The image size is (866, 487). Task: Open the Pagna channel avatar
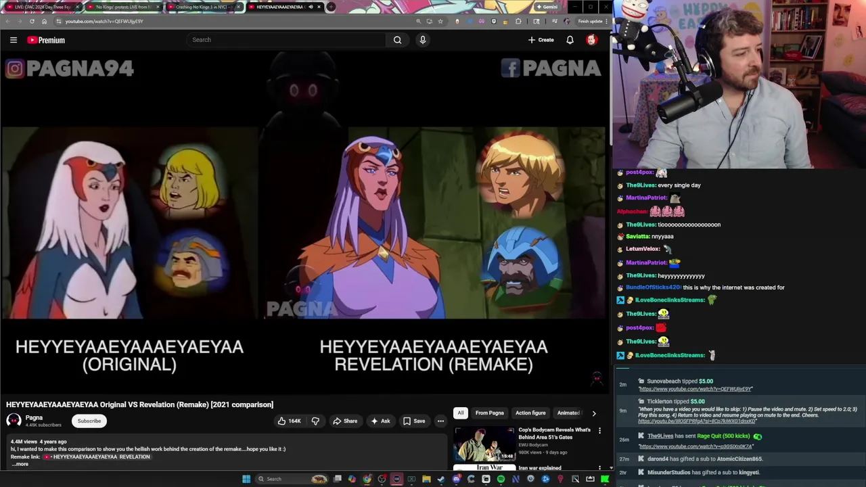click(x=14, y=421)
